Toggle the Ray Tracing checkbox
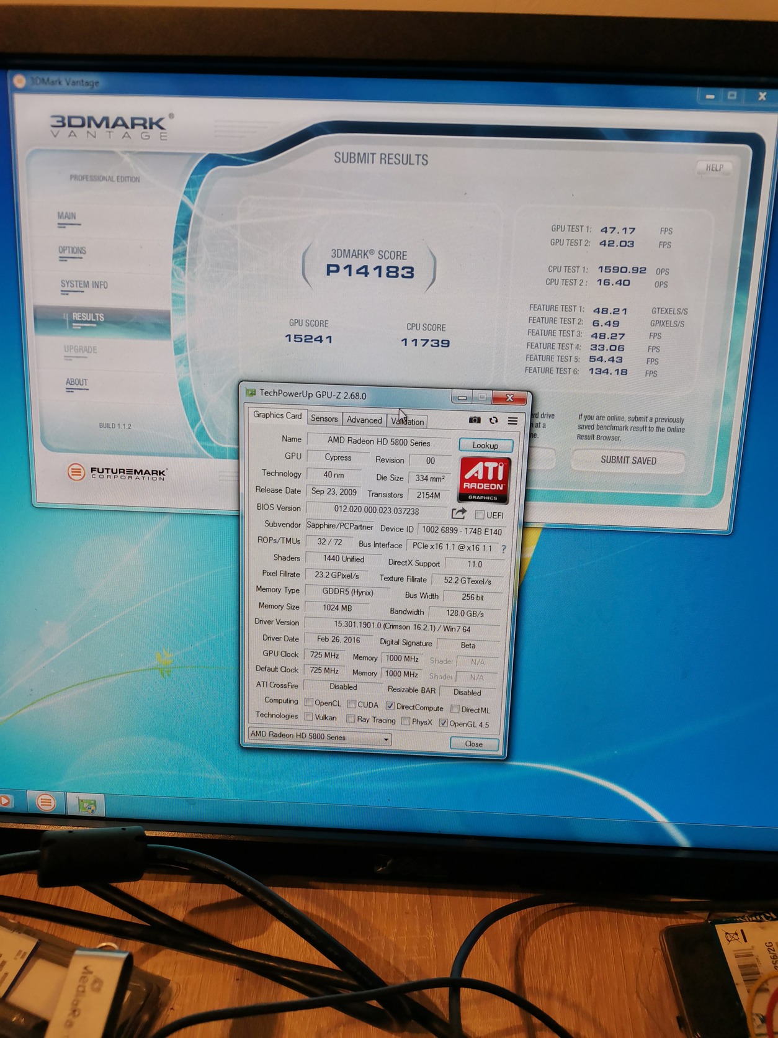Viewport: 778px width, 1038px height. [351, 719]
